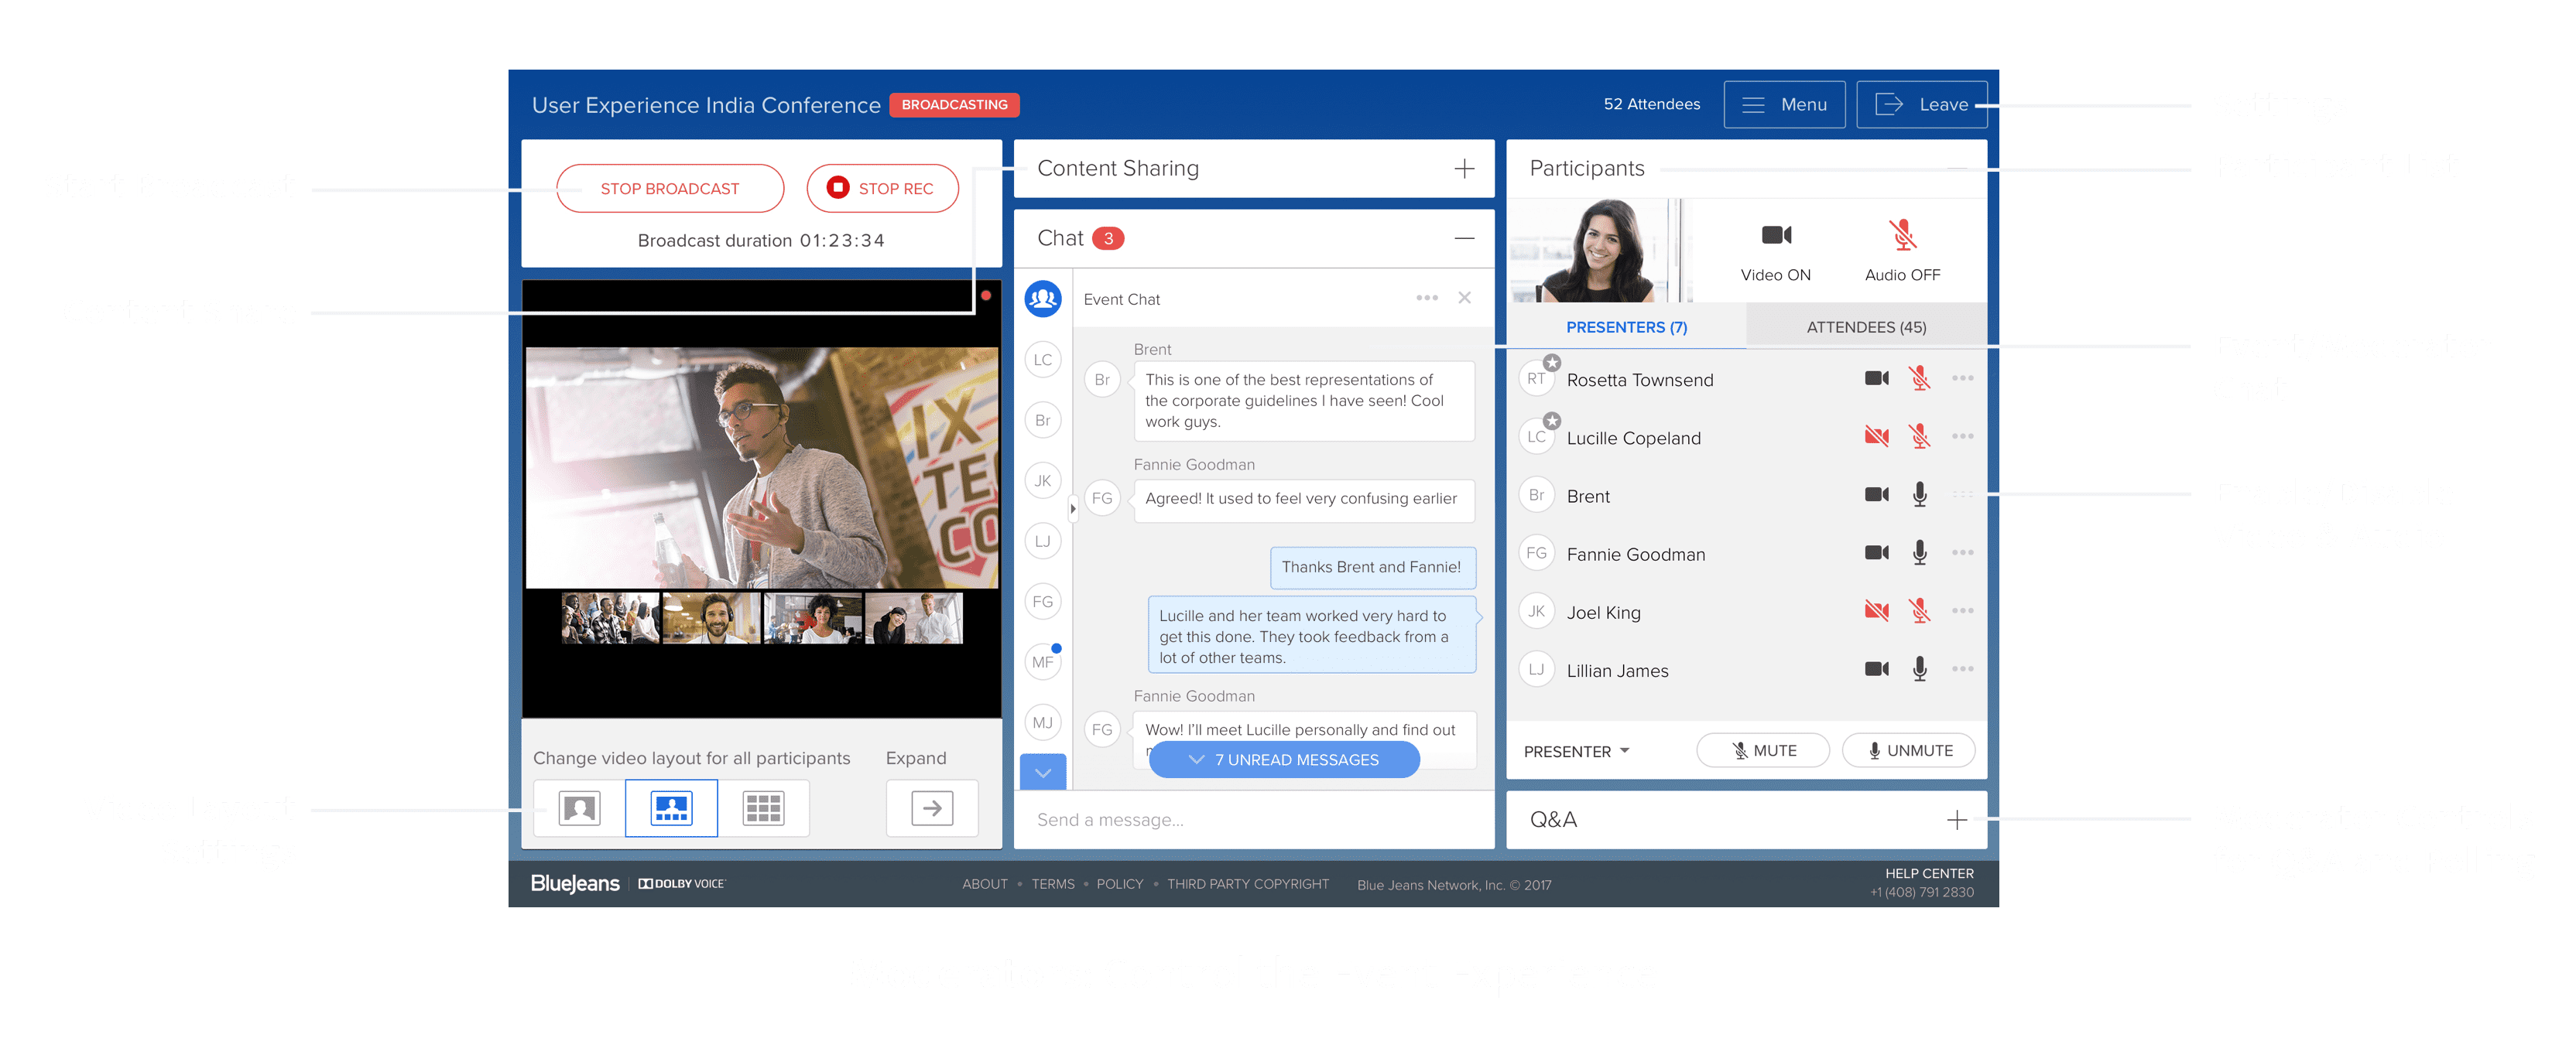
Task: Select the grid gallery video layout icon
Action: click(763, 808)
